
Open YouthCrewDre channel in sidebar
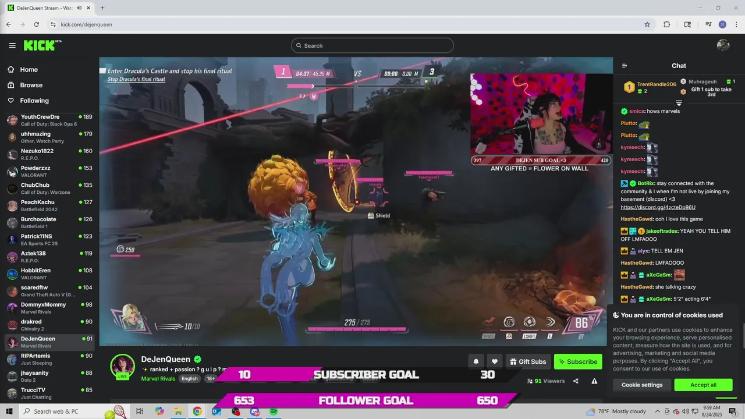50,120
